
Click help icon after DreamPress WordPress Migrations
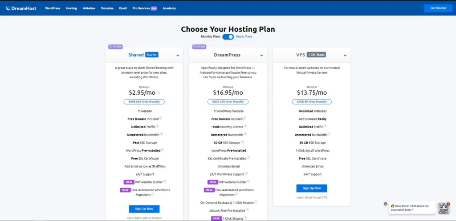pyautogui.click(x=236, y=194)
